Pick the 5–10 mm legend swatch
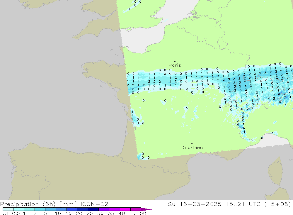The height and width of the screenshot is (215, 293). (x=51, y=209)
